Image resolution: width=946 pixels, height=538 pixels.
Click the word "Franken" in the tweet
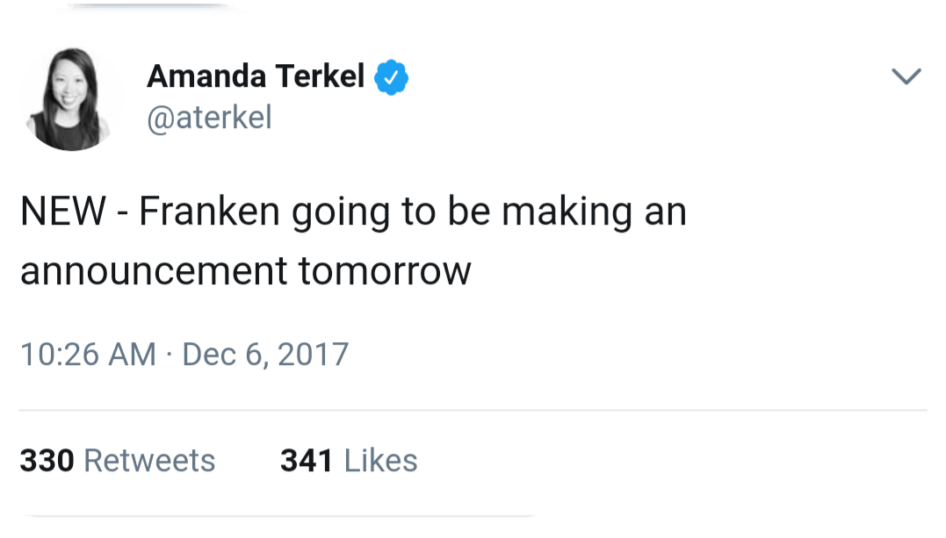(208, 213)
